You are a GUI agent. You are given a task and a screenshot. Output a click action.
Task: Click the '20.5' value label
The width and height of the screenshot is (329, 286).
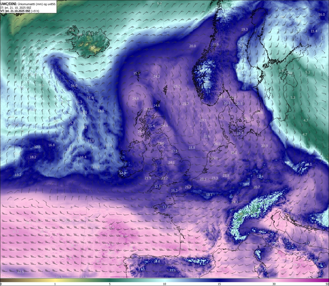(239, 104)
